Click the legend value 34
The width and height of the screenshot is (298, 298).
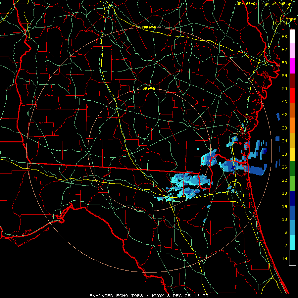pyautogui.click(x=284, y=141)
